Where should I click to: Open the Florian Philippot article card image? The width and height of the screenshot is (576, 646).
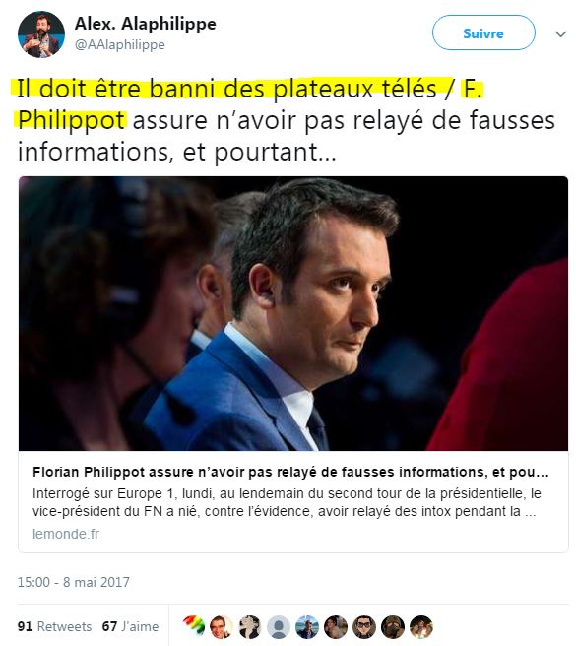click(293, 313)
